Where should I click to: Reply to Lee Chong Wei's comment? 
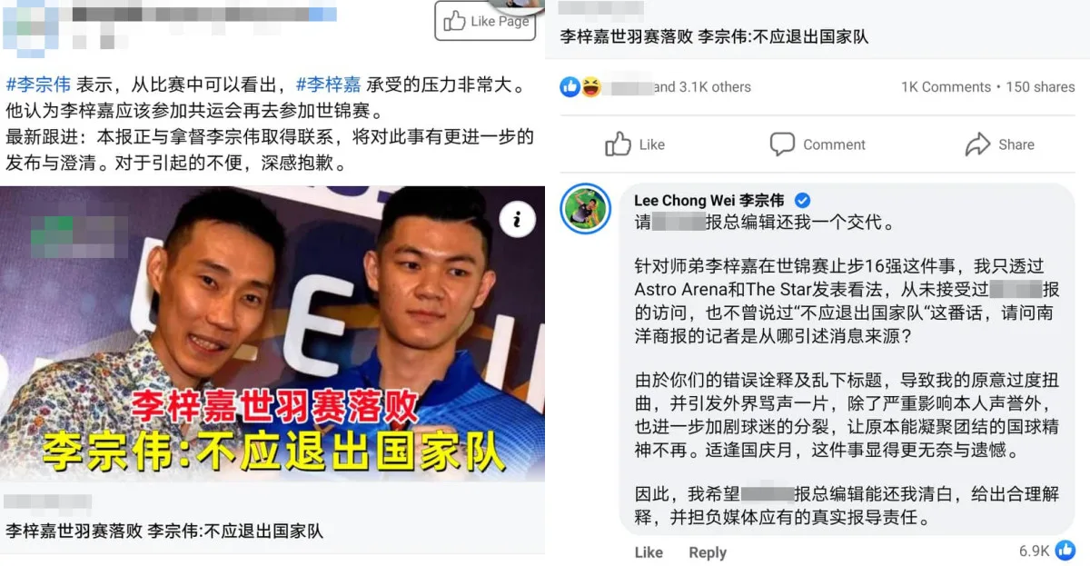(x=707, y=552)
